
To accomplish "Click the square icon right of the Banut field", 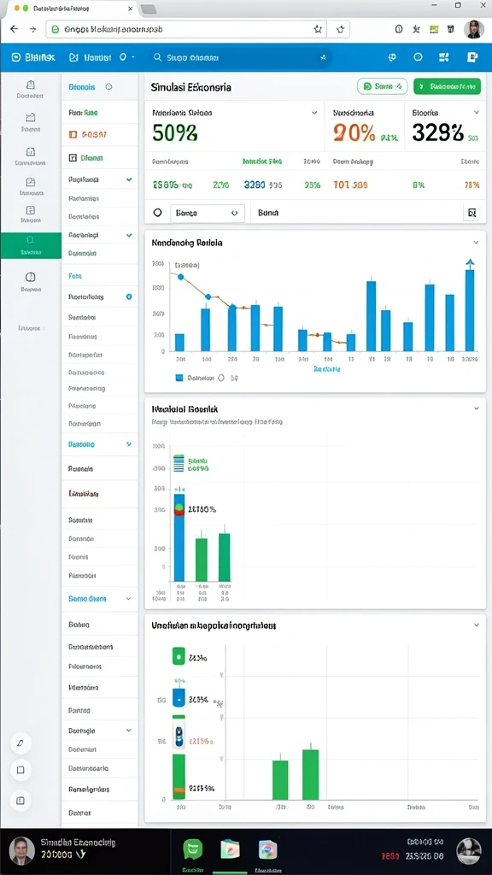I will pyautogui.click(x=471, y=213).
